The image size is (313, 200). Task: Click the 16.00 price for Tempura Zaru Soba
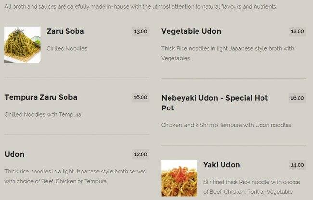(x=141, y=97)
